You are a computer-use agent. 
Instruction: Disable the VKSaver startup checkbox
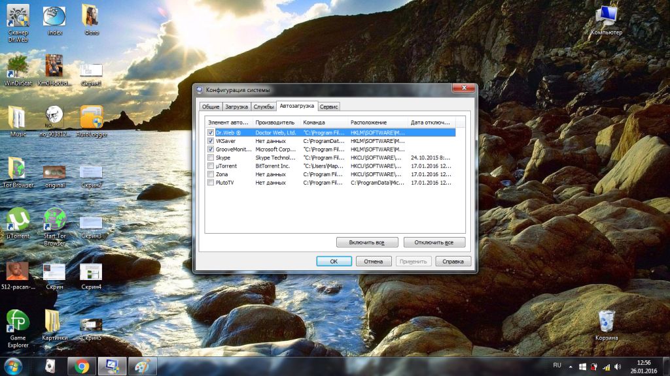(x=210, y=141)
